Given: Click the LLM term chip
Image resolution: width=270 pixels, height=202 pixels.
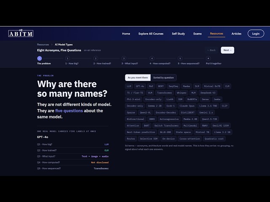Looking at the screenshot, I should pyautogui.click(x=129, y=86).
